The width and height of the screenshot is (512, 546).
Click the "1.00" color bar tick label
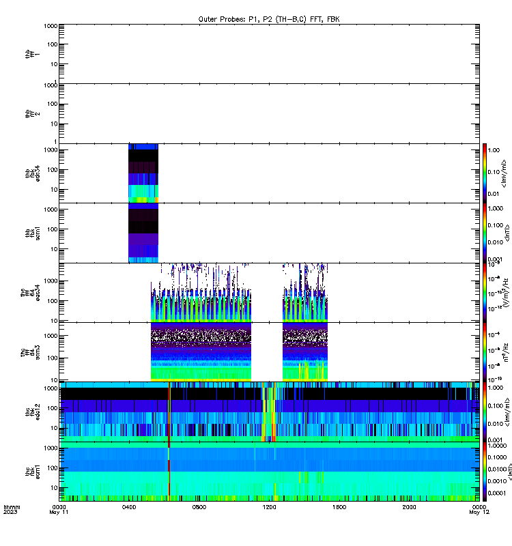tap(494, 150)
